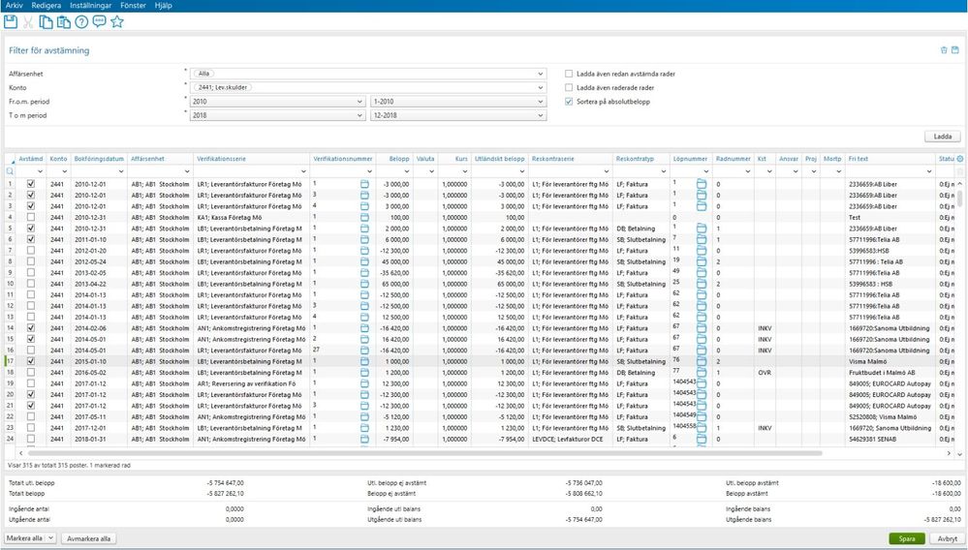Open Löpnummer document icon in row 1
968x550 pixels.
tap(702, 184)
